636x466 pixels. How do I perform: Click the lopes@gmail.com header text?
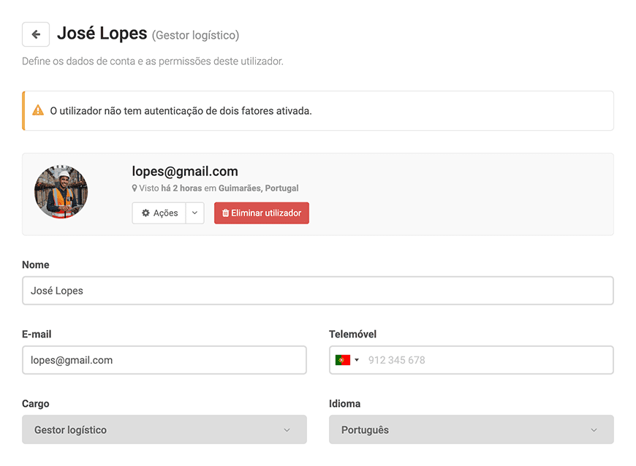pos(185,172)
